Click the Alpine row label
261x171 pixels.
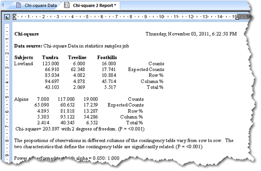21,99
